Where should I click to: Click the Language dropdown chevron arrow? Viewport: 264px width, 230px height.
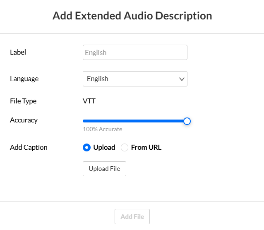(x=182, y=79)
